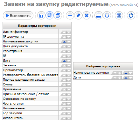Viewport: 139px width, 124px height.
Task: Set descending sort for Год закупки
Action: [x=69, y=113]
